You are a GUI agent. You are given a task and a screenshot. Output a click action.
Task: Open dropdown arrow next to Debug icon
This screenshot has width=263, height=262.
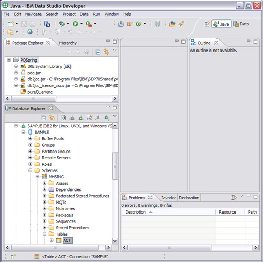pos(68,24)
